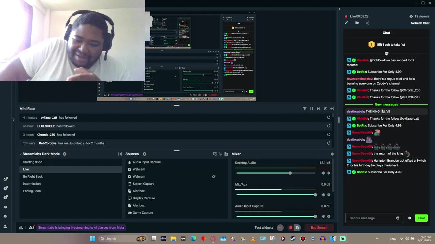This screenshot has width=435, height=244.
Task: Select the Live scene
Action: pyautogui.click(x=71, y=169)
